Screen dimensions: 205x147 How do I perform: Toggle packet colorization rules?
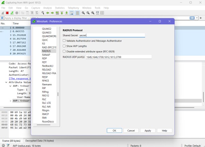[x=78, y=13]
